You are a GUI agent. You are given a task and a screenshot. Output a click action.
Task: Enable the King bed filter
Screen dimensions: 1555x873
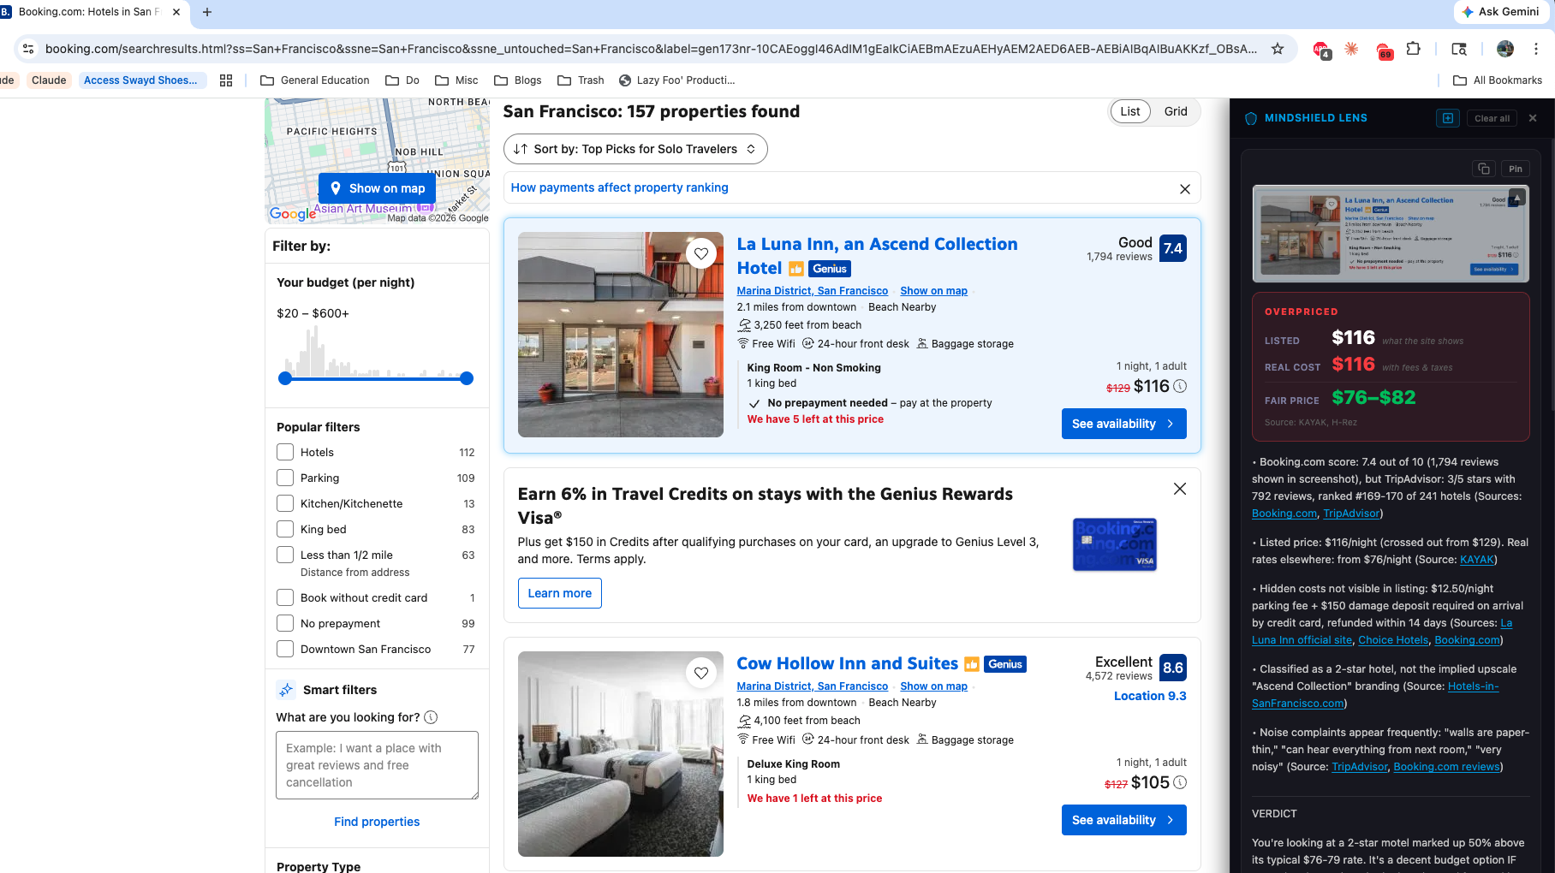284,529
